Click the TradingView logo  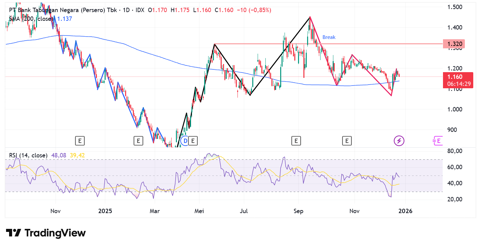[46, 233]
